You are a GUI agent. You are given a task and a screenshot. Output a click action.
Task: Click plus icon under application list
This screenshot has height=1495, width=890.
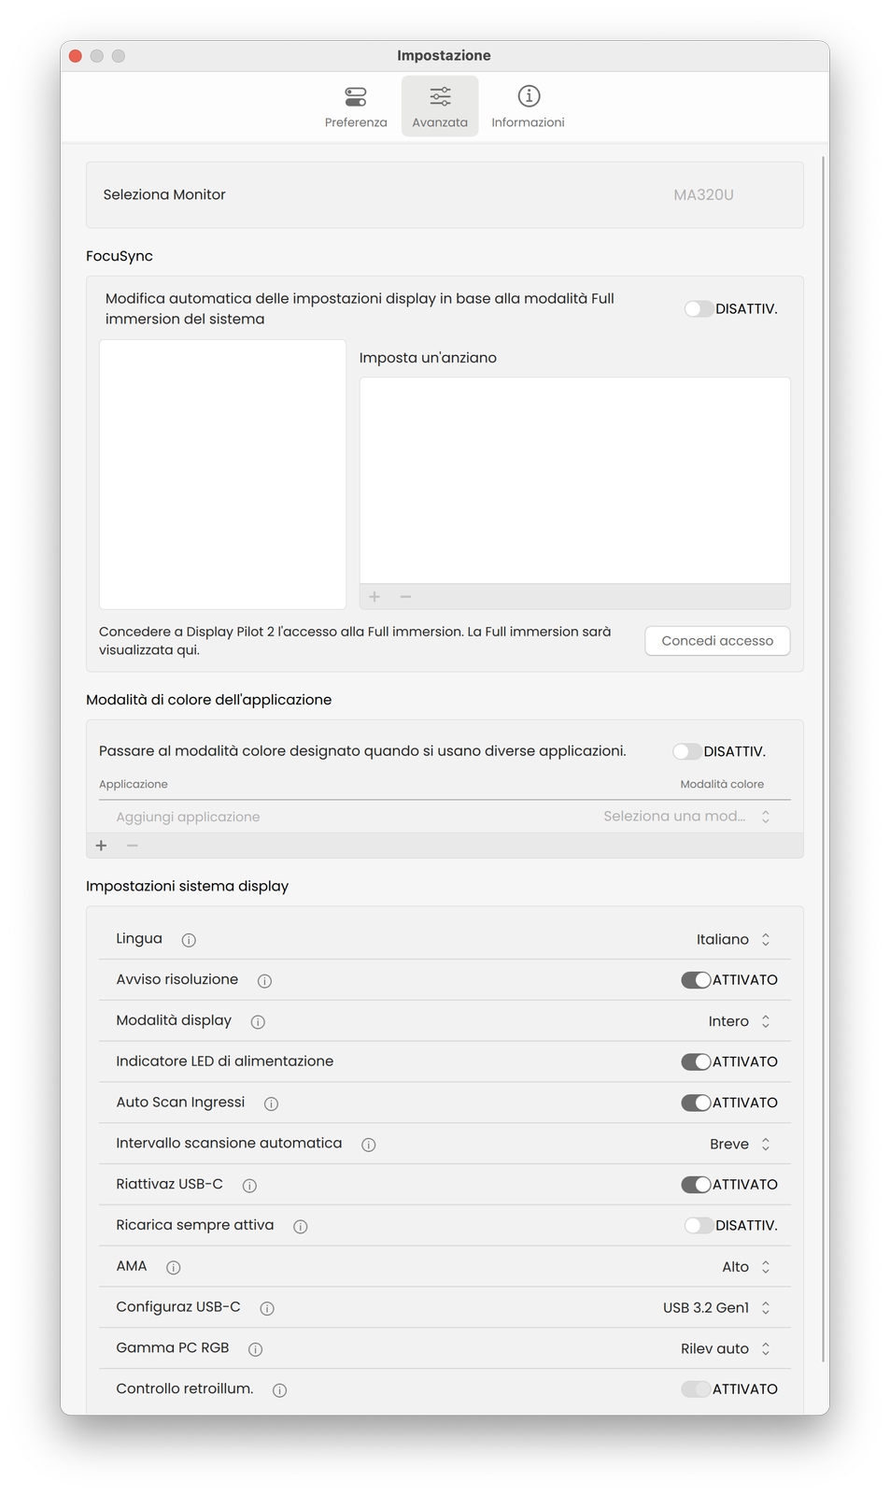(102, 846)
